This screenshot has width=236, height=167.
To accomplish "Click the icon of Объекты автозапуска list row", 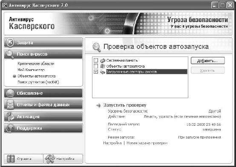I will pyautogui.click(x=103, y=66).
